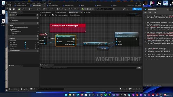Open the Content Drawer

click(14, 89)
